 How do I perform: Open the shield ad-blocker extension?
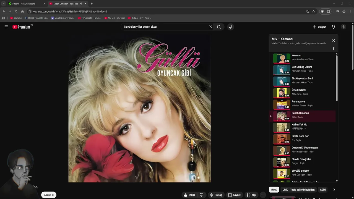tap(322, 11)
